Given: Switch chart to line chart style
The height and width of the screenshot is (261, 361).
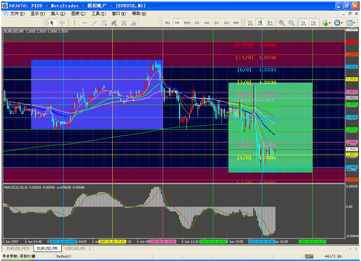Looking at the screenshot, I should [x=270, y=23].
